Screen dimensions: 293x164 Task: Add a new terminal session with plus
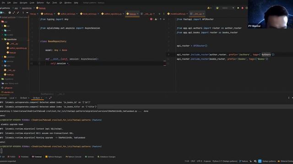pos(46,98)
